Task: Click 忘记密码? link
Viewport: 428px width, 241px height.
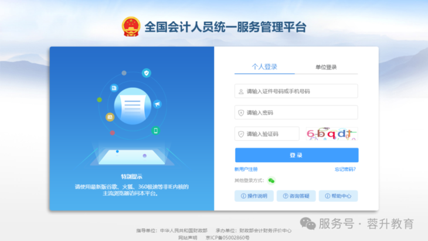Action: coord(345,170)
